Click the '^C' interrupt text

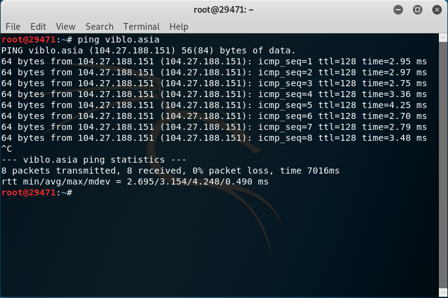7,149
